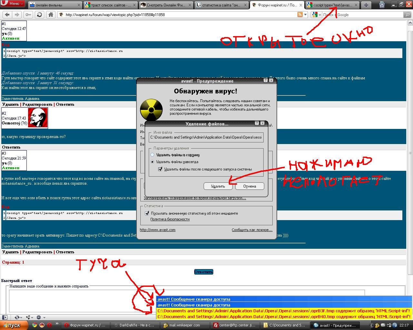413x330 pixels.
Task: Open the closed tabs trash icon
Action: pyautogui.click(x=382, y=5)
